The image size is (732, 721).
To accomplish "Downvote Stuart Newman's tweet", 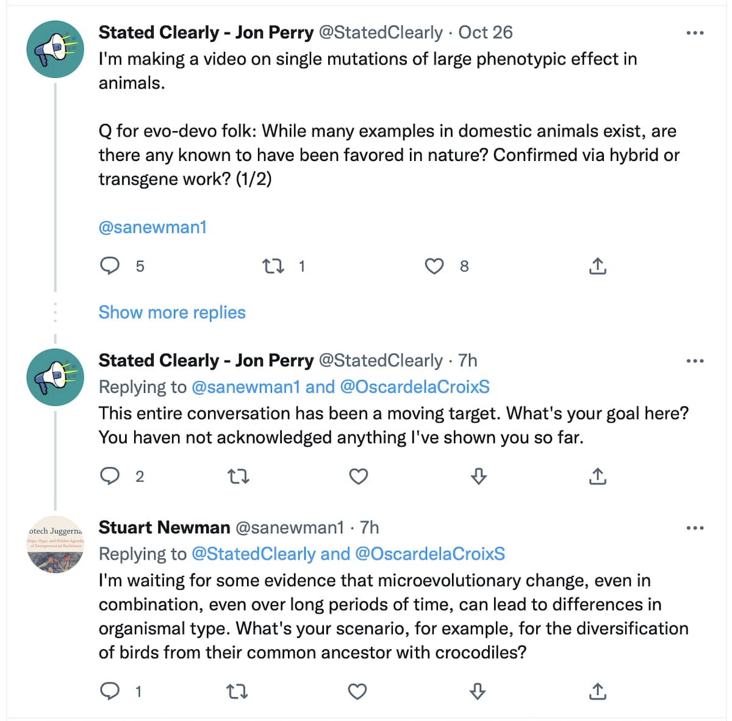I will (478, 691).
